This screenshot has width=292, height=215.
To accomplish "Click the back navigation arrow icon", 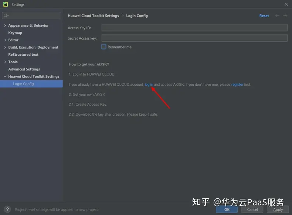I will (277, 16).
